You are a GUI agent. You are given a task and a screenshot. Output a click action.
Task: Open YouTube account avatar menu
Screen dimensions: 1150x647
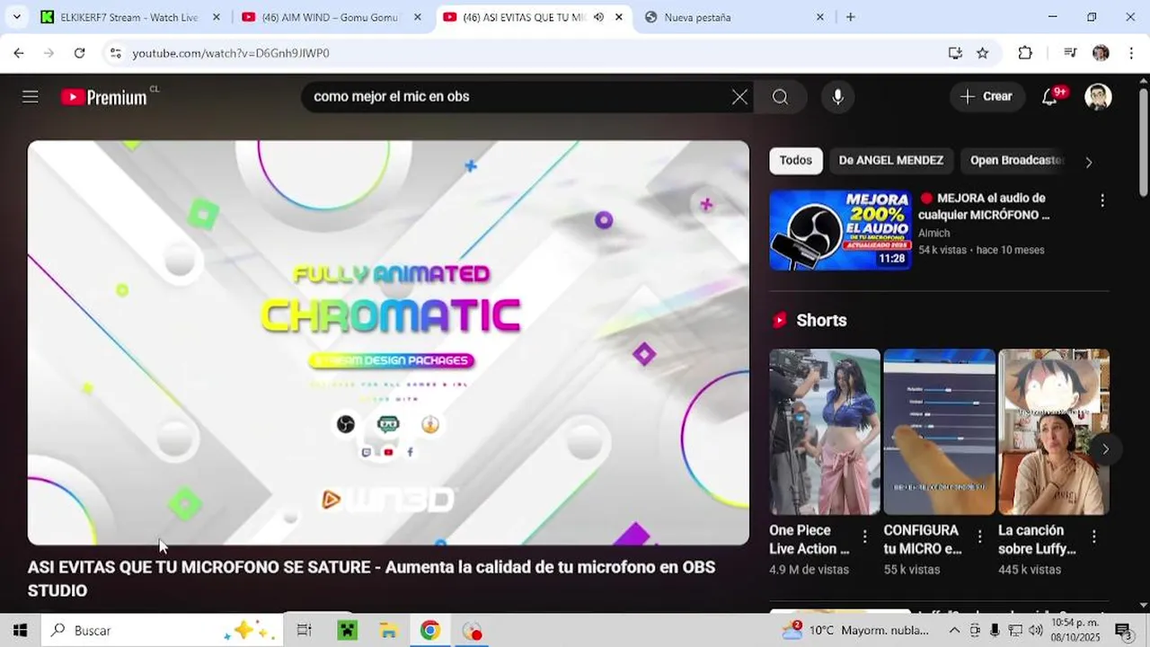coord(1098,97)
